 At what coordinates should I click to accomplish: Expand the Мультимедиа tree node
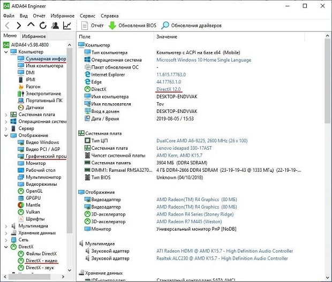6,226
